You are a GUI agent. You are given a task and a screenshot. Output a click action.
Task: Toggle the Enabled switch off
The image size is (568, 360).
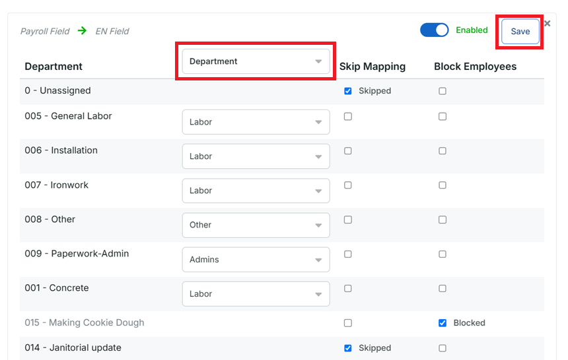pyautogui.click(x=434, y=30)
